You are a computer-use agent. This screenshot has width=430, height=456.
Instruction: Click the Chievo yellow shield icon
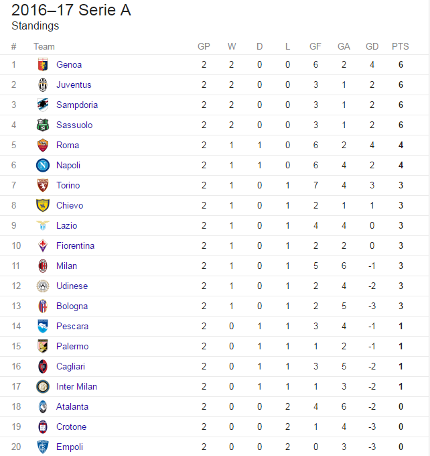[43, 205]
